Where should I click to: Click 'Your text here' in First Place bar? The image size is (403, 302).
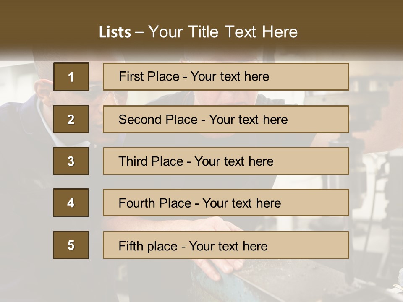coord(230,76)
